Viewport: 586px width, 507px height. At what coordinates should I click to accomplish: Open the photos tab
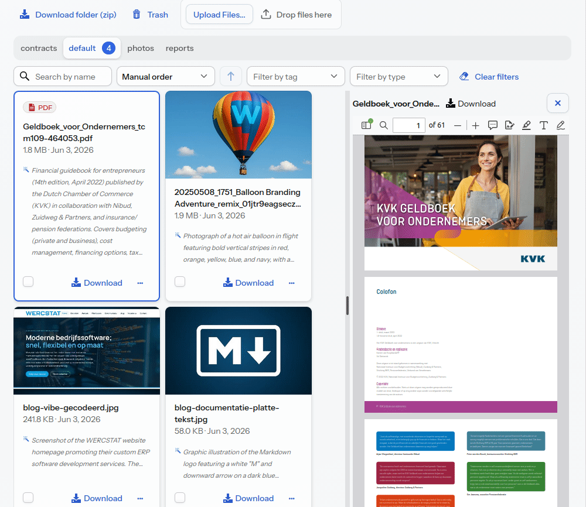[x=141, y=48]
